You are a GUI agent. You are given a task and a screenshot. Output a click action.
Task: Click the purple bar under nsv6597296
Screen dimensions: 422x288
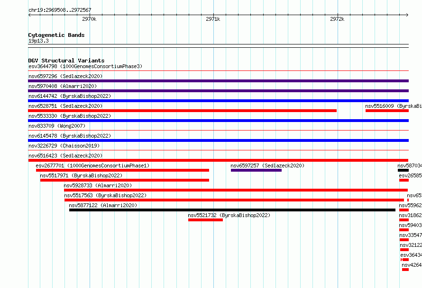pos(218,81)
